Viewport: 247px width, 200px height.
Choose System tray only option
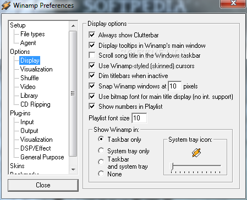[x=101, y=151]
